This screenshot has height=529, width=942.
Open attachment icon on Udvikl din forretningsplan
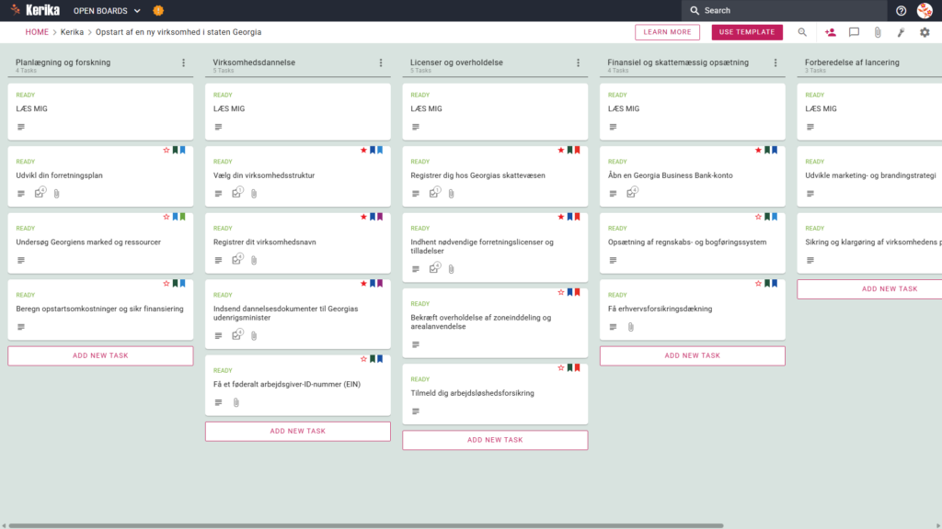tap(56, 194)
